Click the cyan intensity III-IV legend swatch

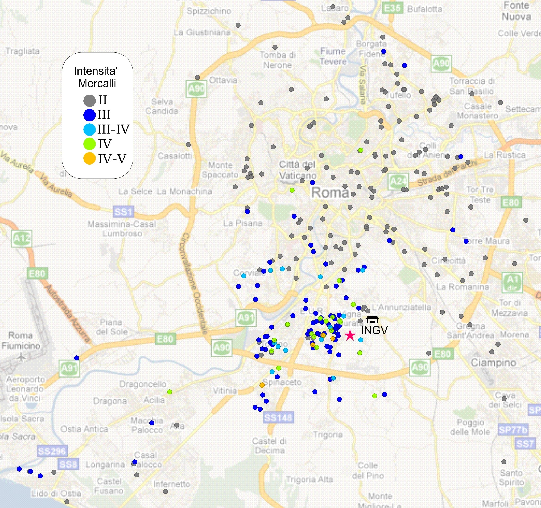pyautogui.click(x=89, y=129)
